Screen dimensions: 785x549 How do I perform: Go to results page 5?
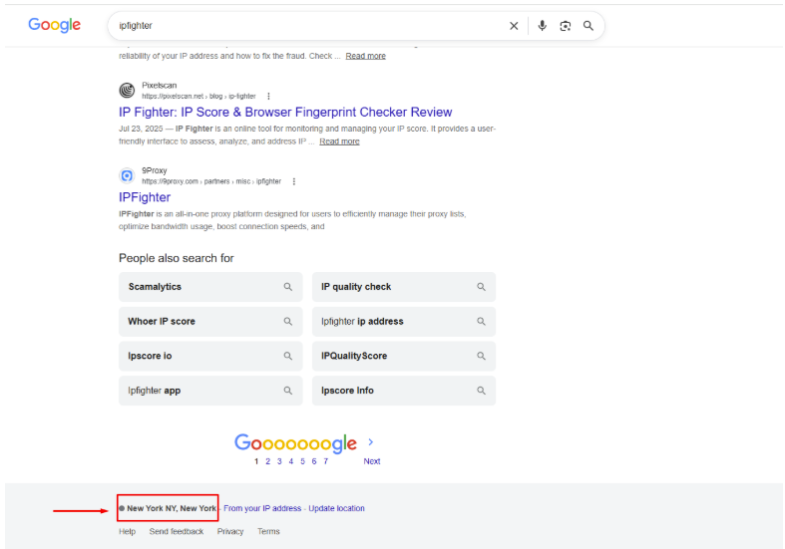click(x=302, y=461)
